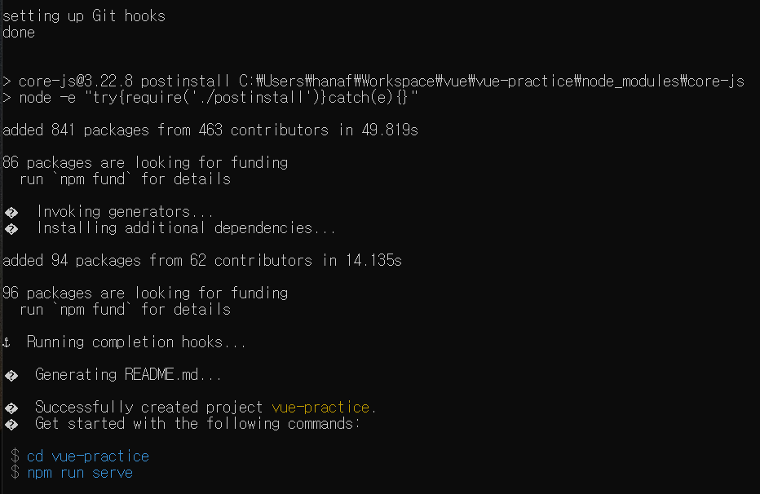Click the 86 packages looking for funding line
The height and width of the screenshot is (494, 760).
click(x=145, y=162)
